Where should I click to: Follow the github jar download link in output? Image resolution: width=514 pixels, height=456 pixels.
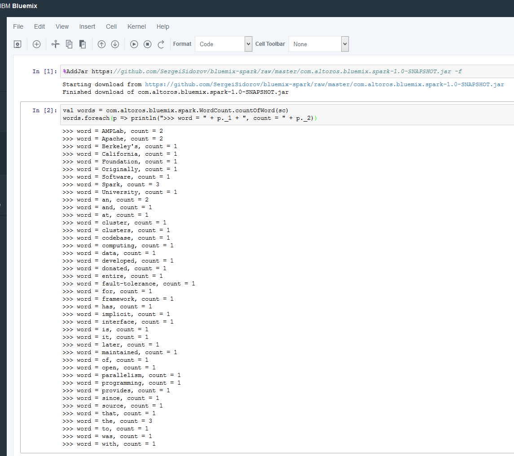click(x=324, y=84)
